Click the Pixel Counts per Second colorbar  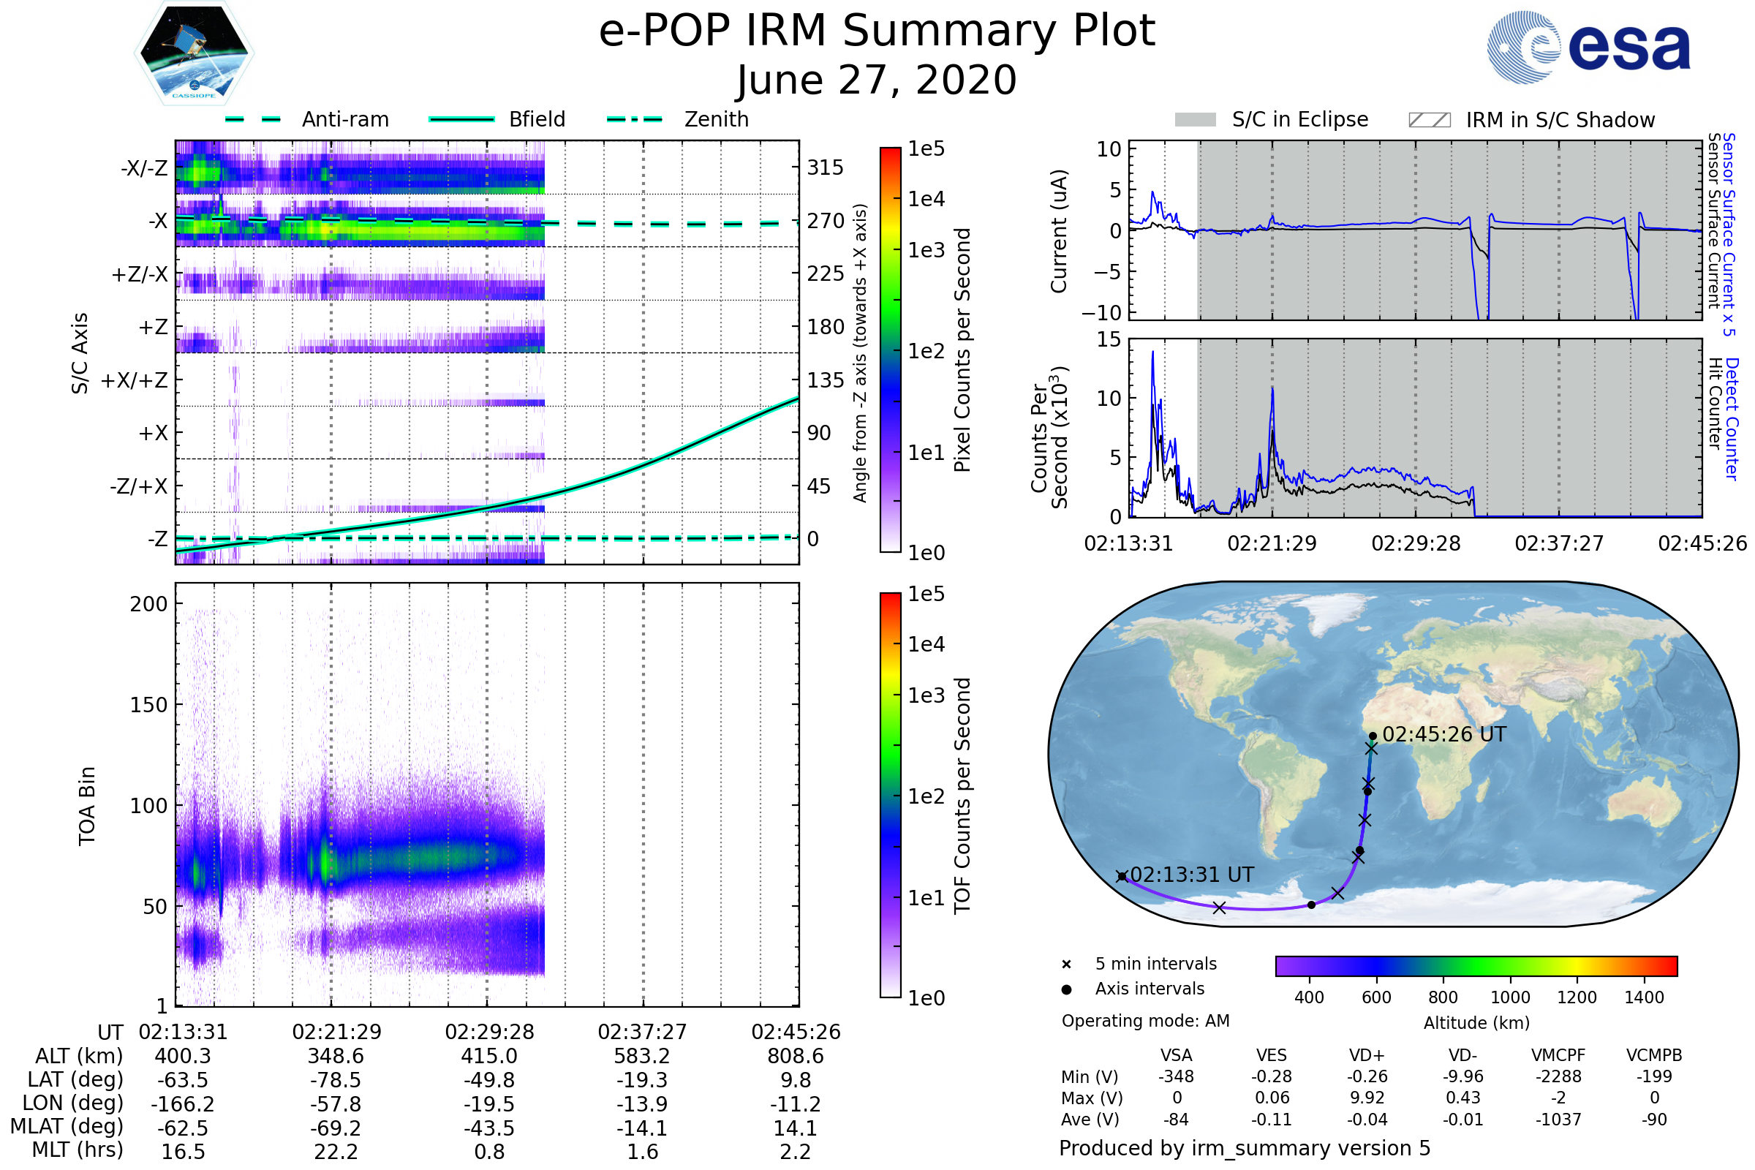890,350
